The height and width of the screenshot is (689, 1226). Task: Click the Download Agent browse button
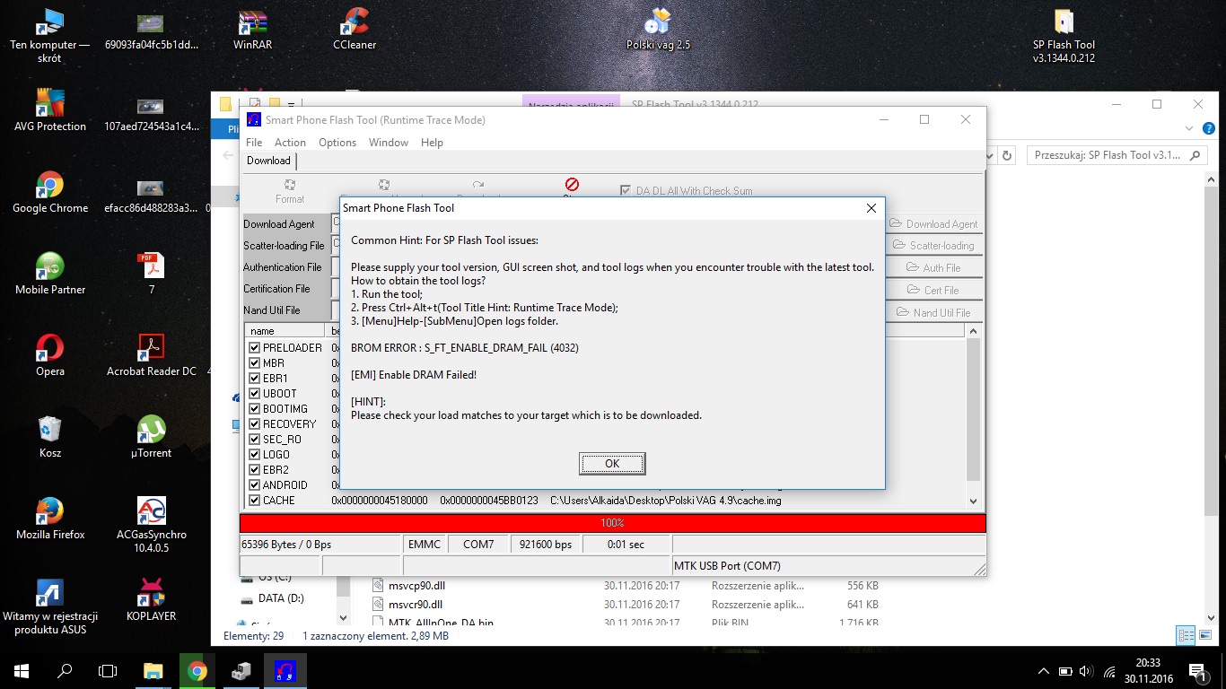click(x=933, y=224)
